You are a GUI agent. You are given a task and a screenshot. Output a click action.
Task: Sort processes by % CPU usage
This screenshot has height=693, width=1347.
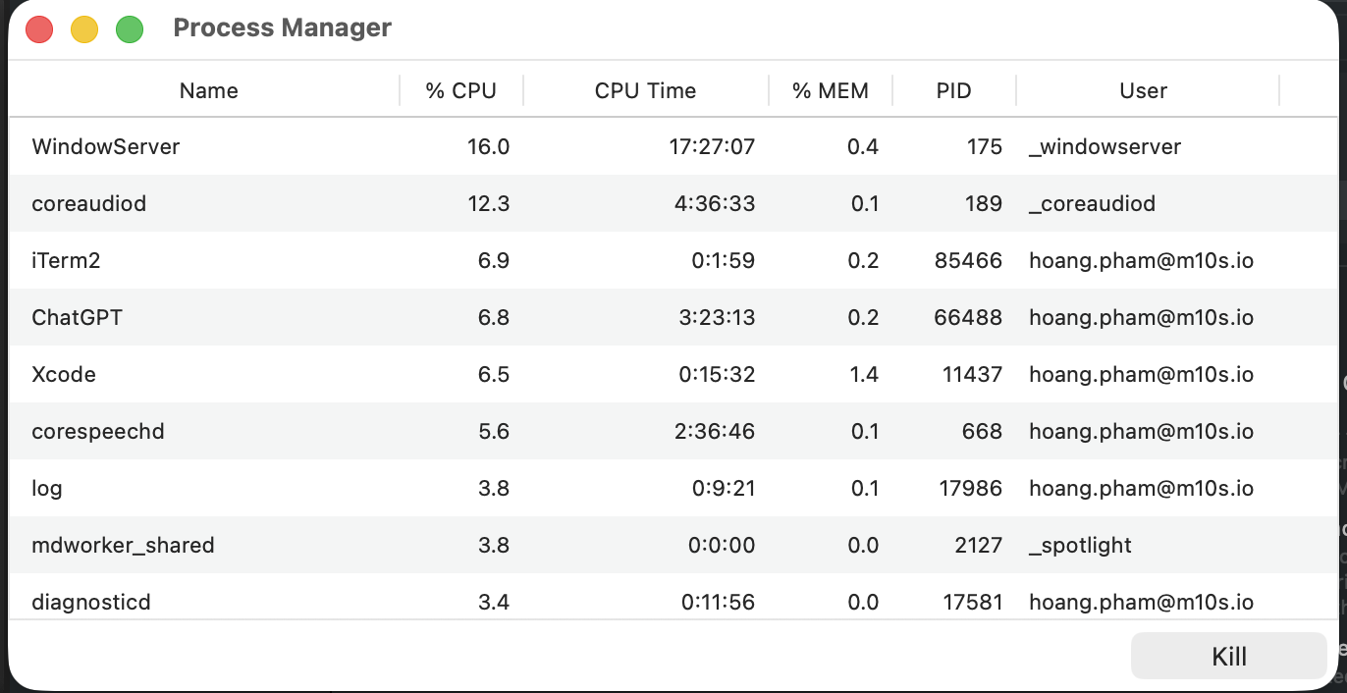pyautogui.click(x=461, y=89)
